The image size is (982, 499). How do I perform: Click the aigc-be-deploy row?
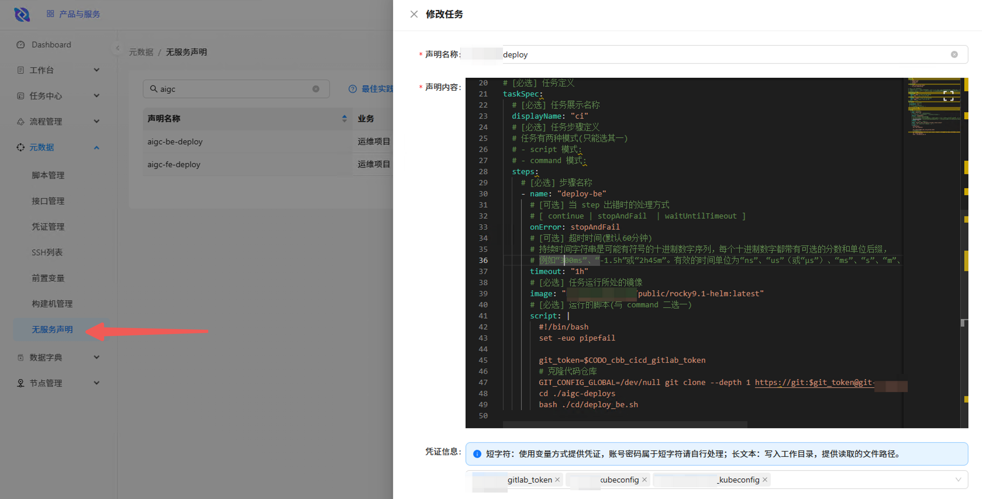tap(268, 141)
